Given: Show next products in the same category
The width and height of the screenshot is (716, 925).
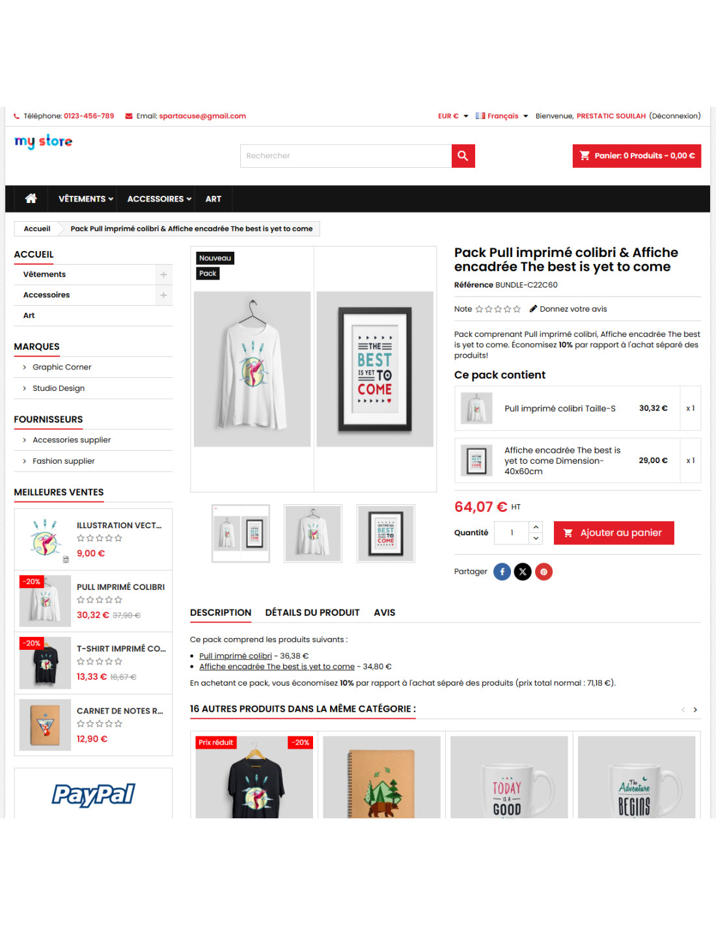Looking at the screenshot, I should point(695,710).
